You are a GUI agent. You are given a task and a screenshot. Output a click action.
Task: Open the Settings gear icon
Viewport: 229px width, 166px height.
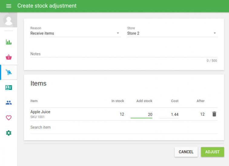click(x=8, y=133)
